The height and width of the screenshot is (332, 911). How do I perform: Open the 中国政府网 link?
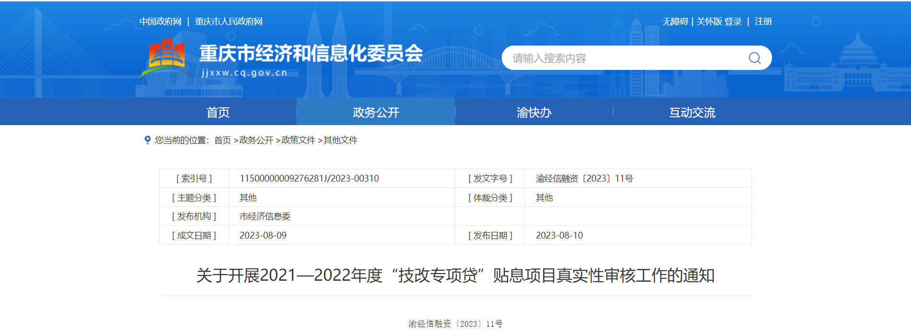(x=161, y=22)
